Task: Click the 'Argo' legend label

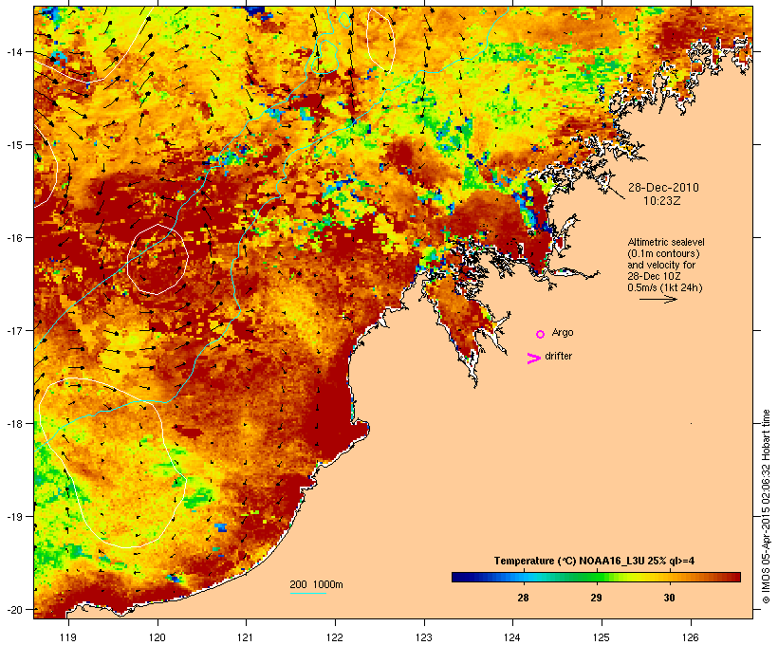Action: pyautogui.click(x=563, y=332)
